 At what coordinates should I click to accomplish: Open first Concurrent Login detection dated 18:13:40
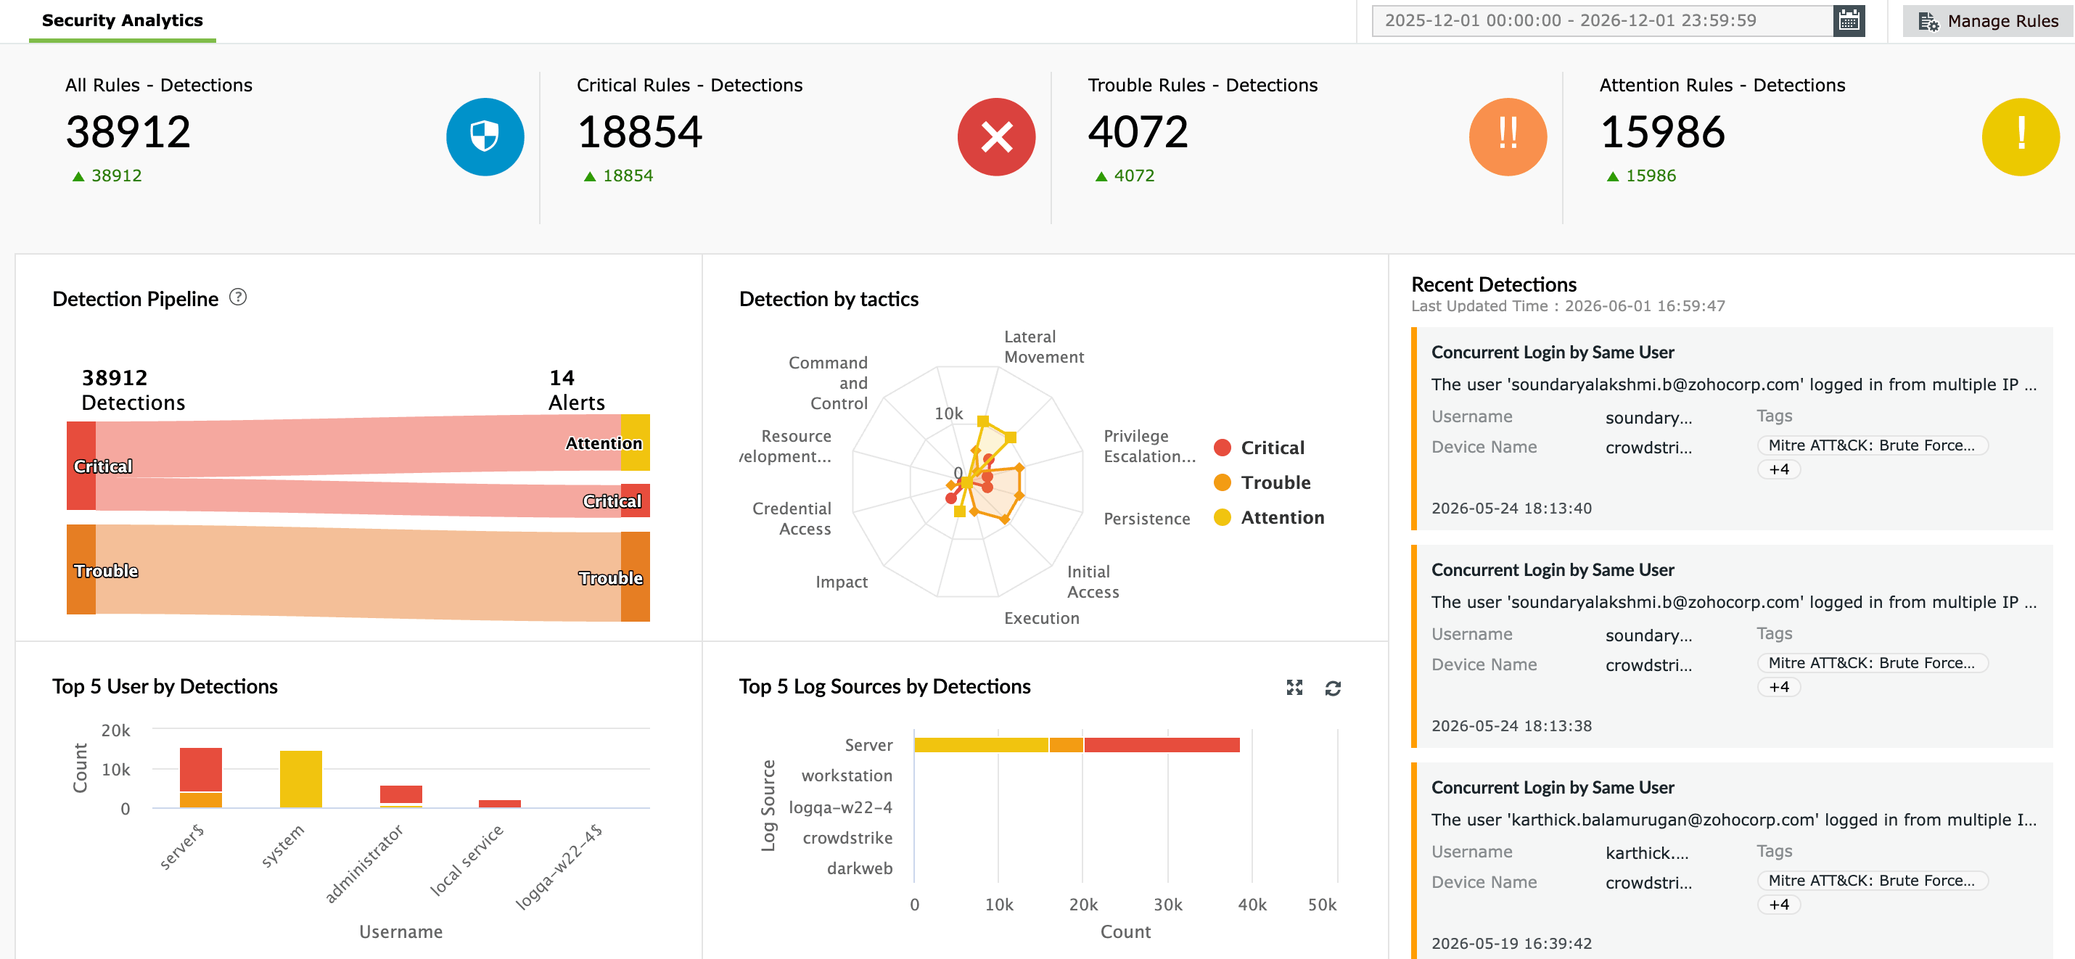(1732, 429)
